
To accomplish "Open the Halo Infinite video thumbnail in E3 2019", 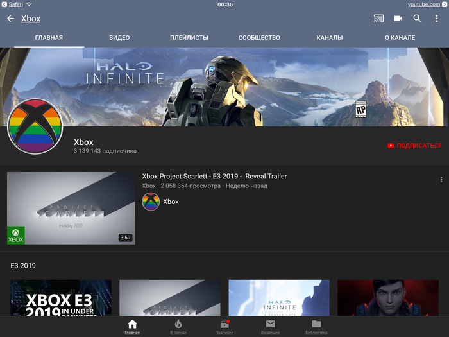I will tap(279, 298).
